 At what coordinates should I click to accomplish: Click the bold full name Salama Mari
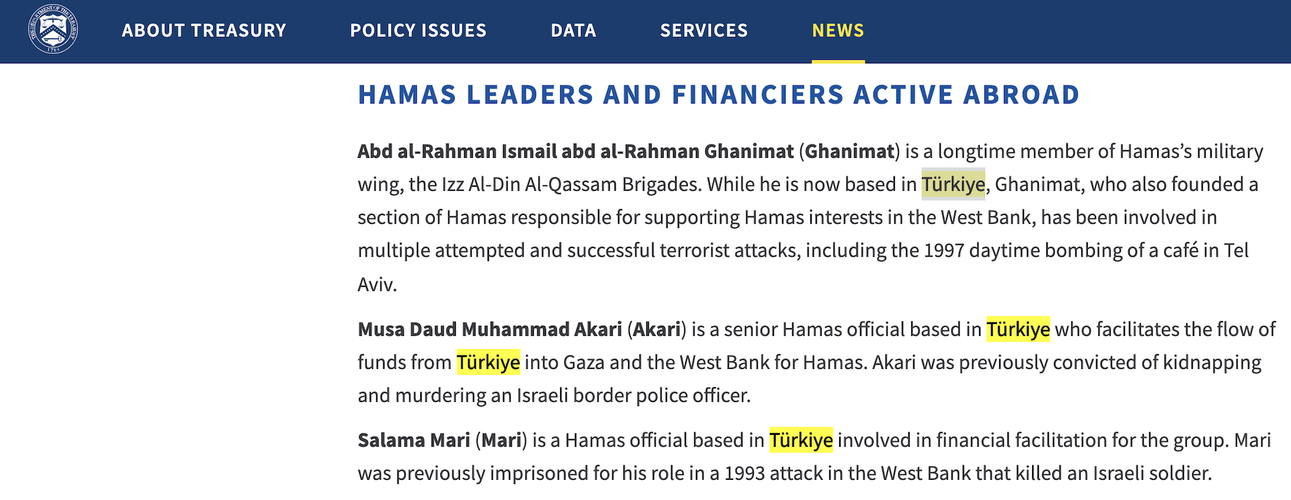414,440
